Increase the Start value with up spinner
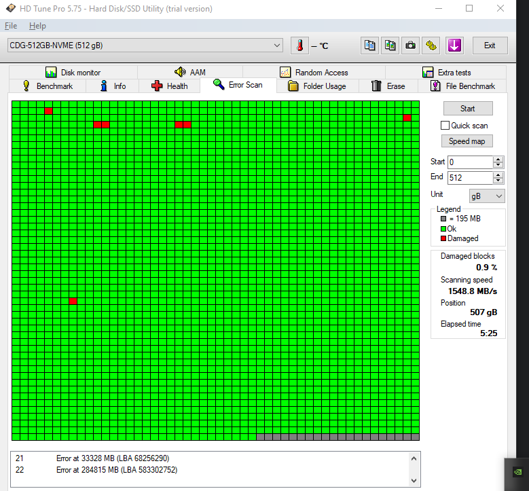The width and height of the screenshot is (529, 491). click(x=498, y=160)
